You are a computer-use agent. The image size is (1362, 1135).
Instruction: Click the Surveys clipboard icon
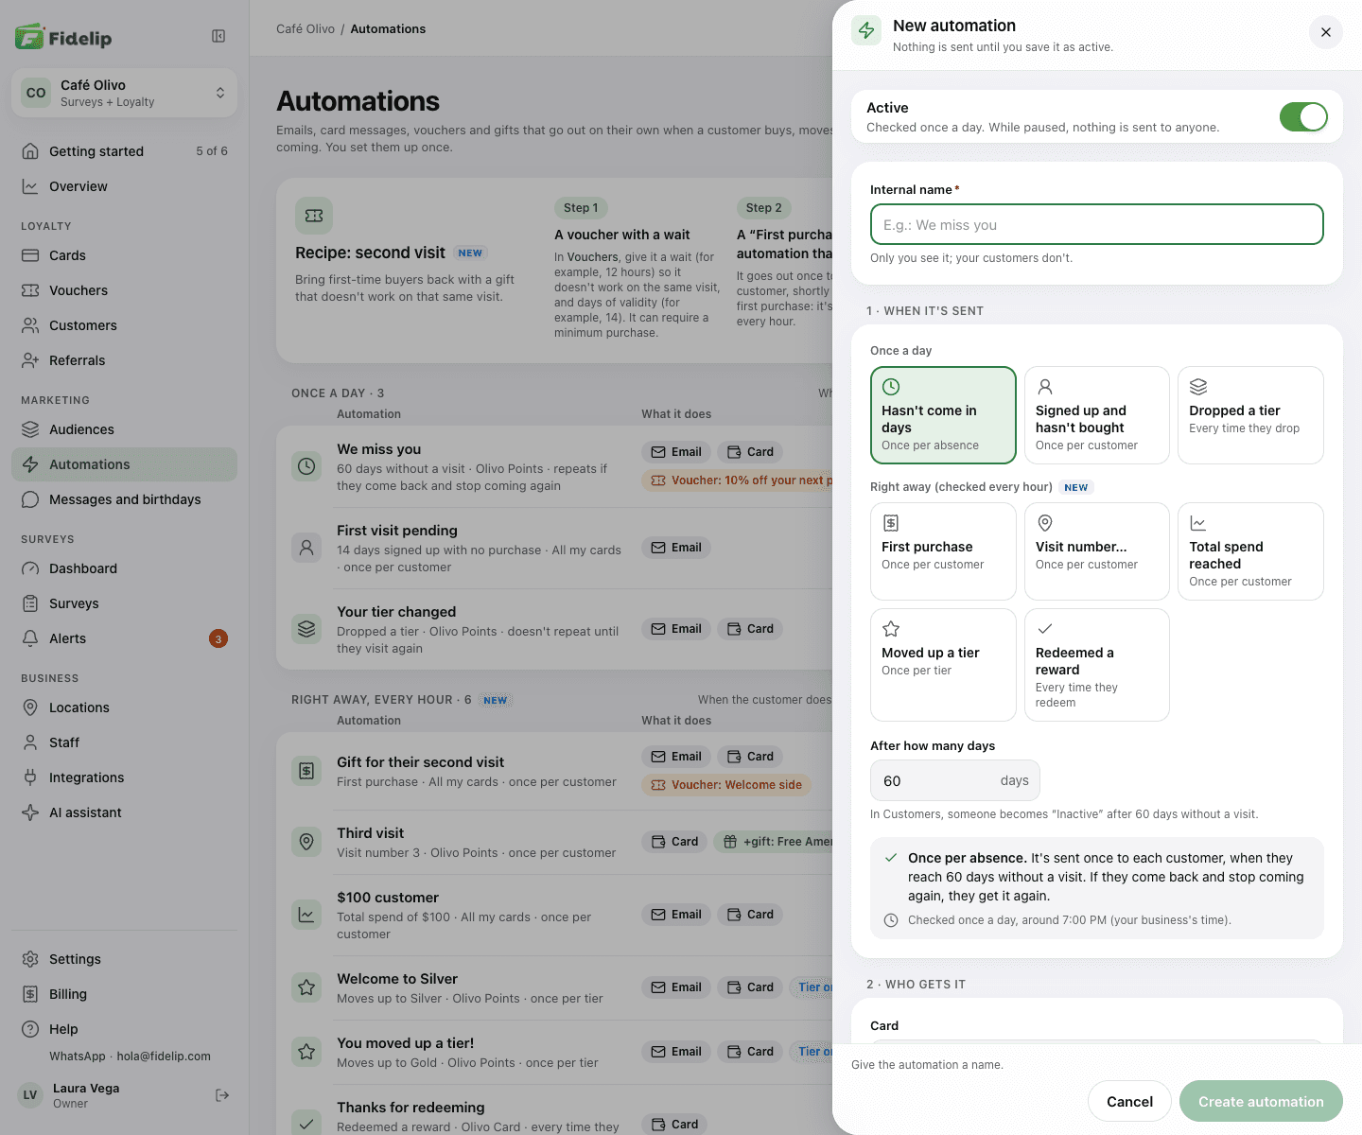[x=30, y=603]
